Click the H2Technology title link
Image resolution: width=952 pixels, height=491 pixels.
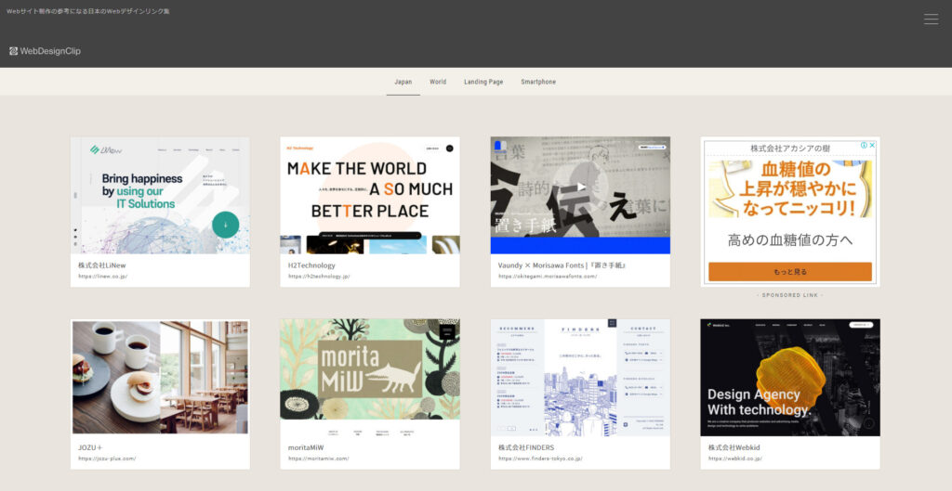[x=311, y=265]
